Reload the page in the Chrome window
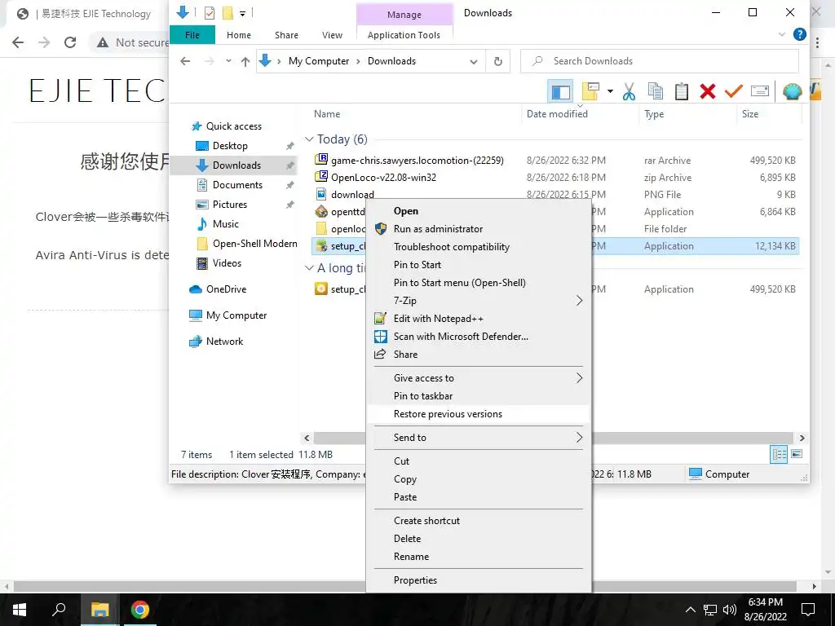835x626 pixels. click(70, 42)
